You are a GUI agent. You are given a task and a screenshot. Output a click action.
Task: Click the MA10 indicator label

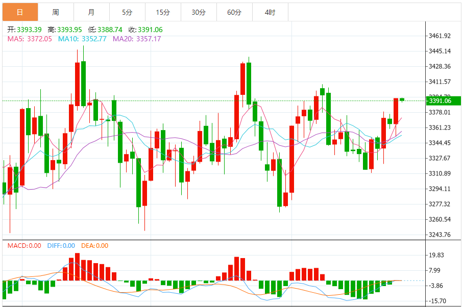coord(82,39)
